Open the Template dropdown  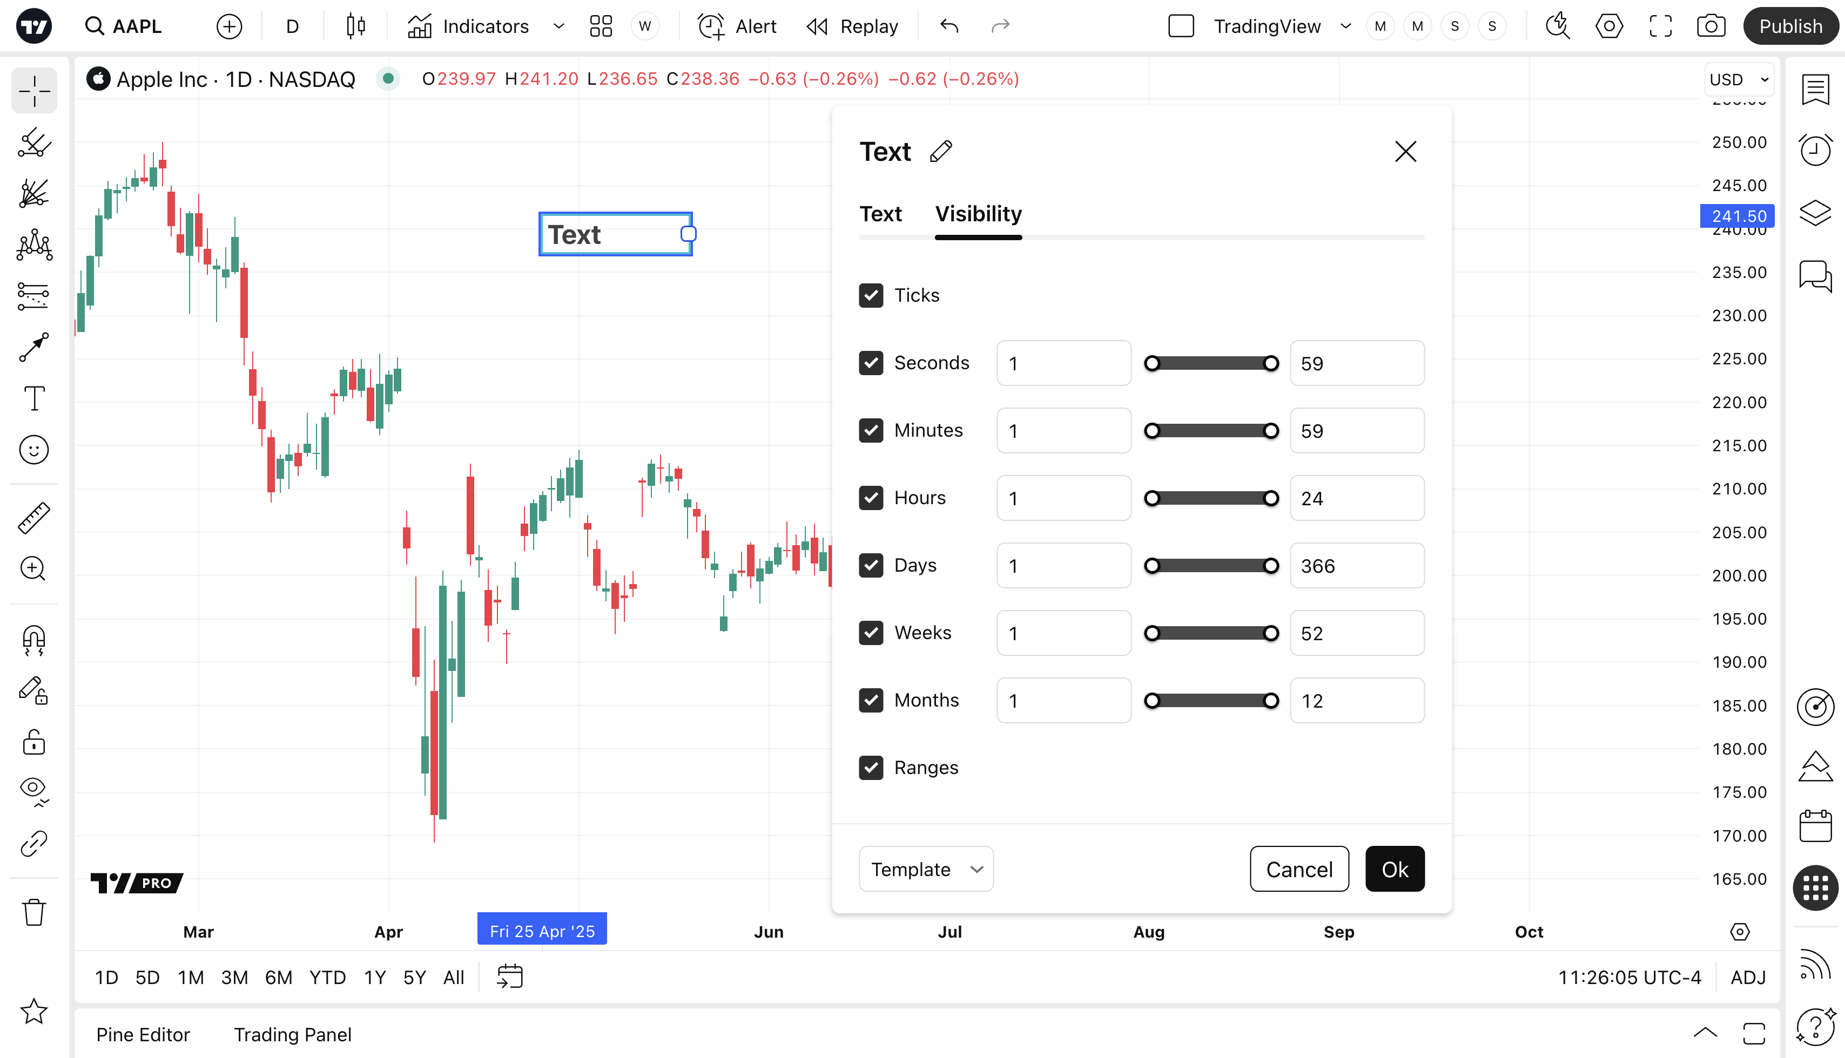click(925, 869)
